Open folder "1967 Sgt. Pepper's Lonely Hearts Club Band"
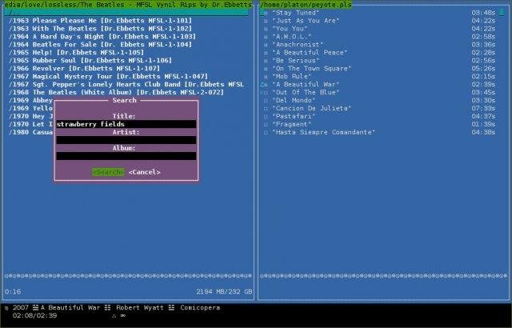The height and width of the screenshot is (328, 512). [x=126, y=84]
